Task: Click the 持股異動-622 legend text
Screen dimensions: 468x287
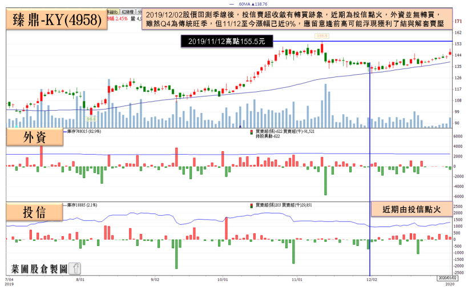Action: [268, 136]
